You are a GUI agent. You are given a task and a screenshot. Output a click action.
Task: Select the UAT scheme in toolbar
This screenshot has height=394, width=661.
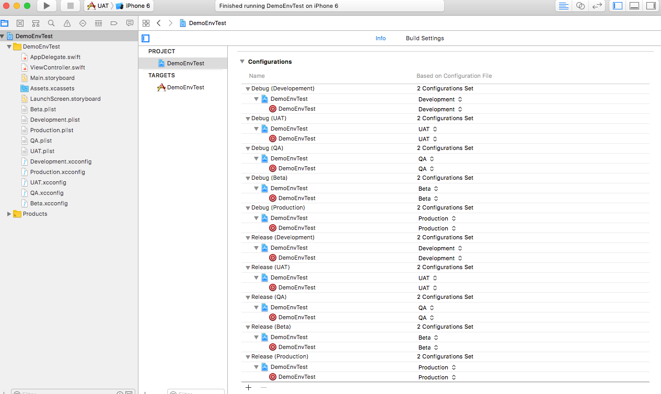[98, 6]
